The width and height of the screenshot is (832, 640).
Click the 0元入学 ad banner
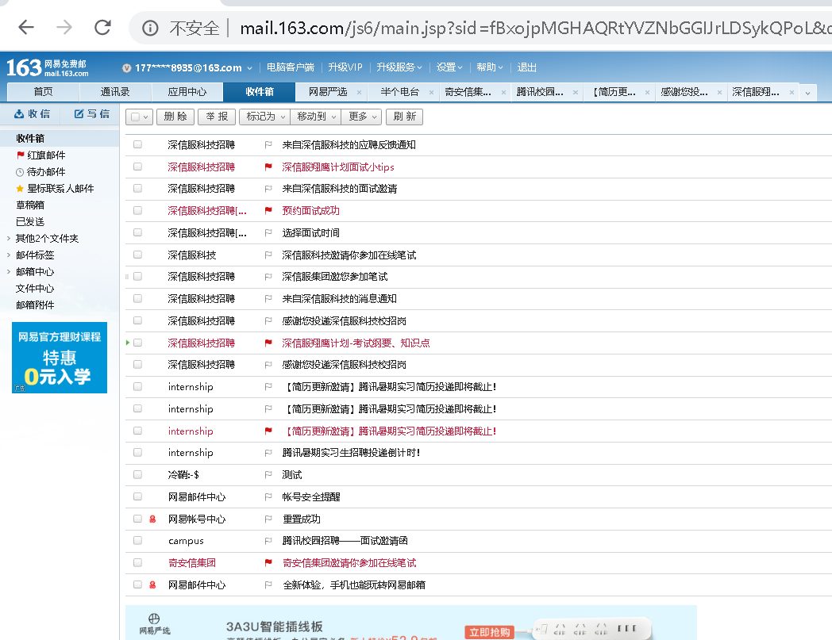click(59, 358)
